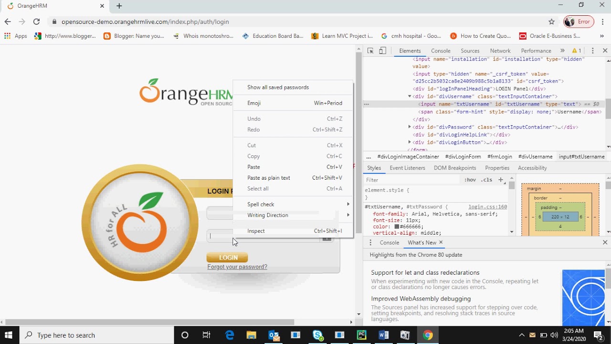Screen dimensions: 611x344
Task: Click the bookmark star icon
Action: click(551, 21)
